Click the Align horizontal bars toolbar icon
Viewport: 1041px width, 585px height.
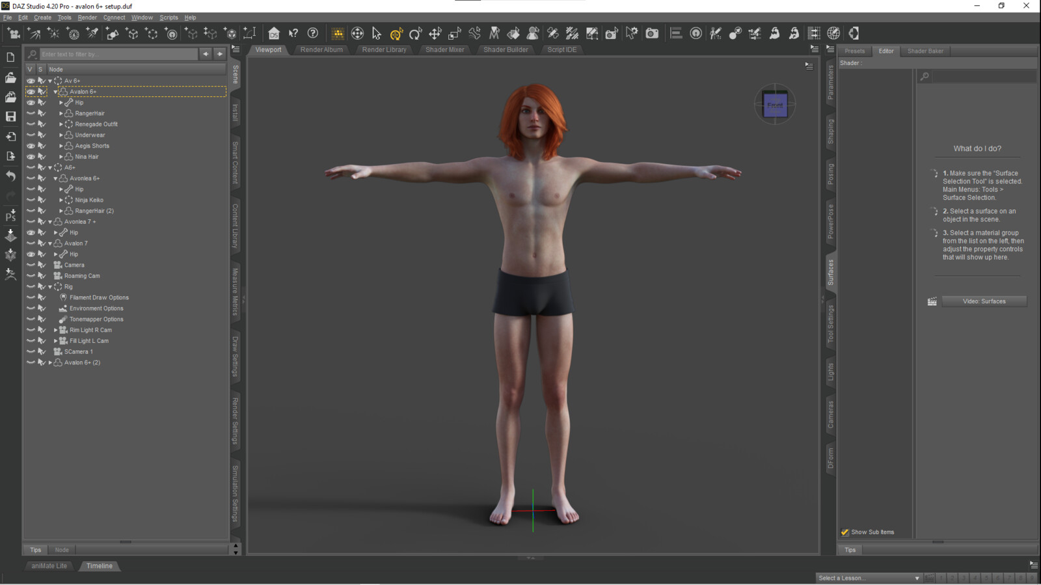(x=676, y=33)
